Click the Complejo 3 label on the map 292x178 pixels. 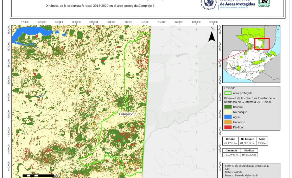click(x=128, y=114)
